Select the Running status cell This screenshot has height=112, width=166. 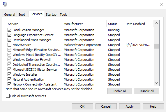coord(114,30)
